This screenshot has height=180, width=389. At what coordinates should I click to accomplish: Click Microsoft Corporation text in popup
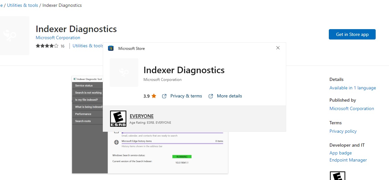163,80
